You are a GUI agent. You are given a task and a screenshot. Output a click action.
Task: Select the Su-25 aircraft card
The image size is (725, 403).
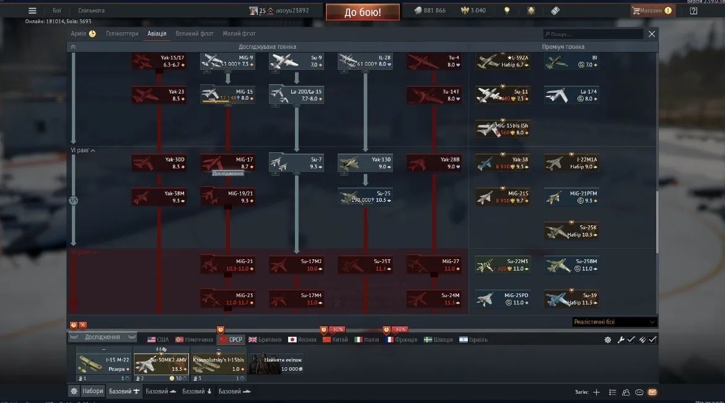point(365,196)
